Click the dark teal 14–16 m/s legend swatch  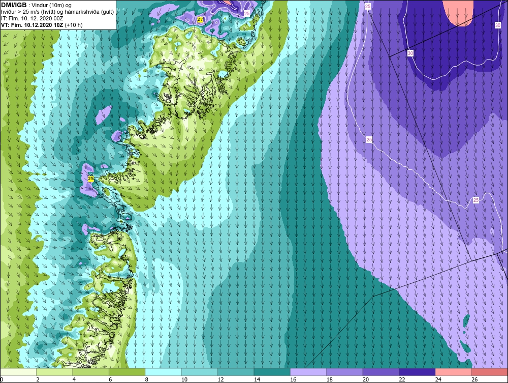[272, 372]
